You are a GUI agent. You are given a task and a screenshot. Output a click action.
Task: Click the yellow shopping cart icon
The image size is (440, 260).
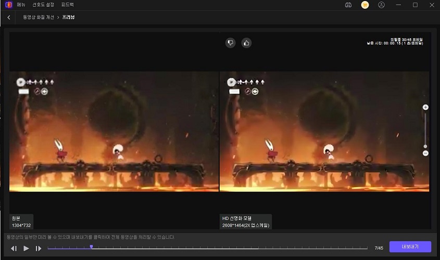tap(365, 5)
